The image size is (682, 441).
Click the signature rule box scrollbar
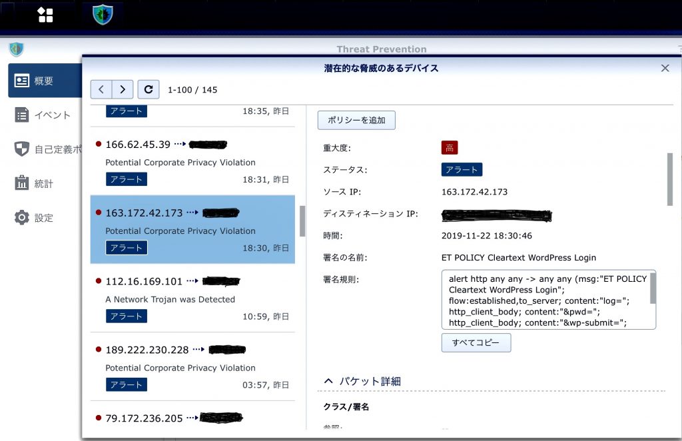pos(653,288)
